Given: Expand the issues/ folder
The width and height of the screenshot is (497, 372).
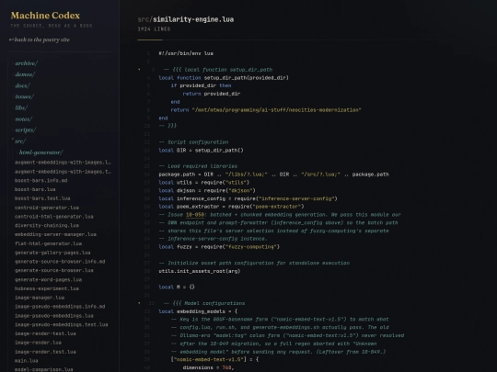Looking at the screenshot, I should pyautogui.click(x=24, y=96).
